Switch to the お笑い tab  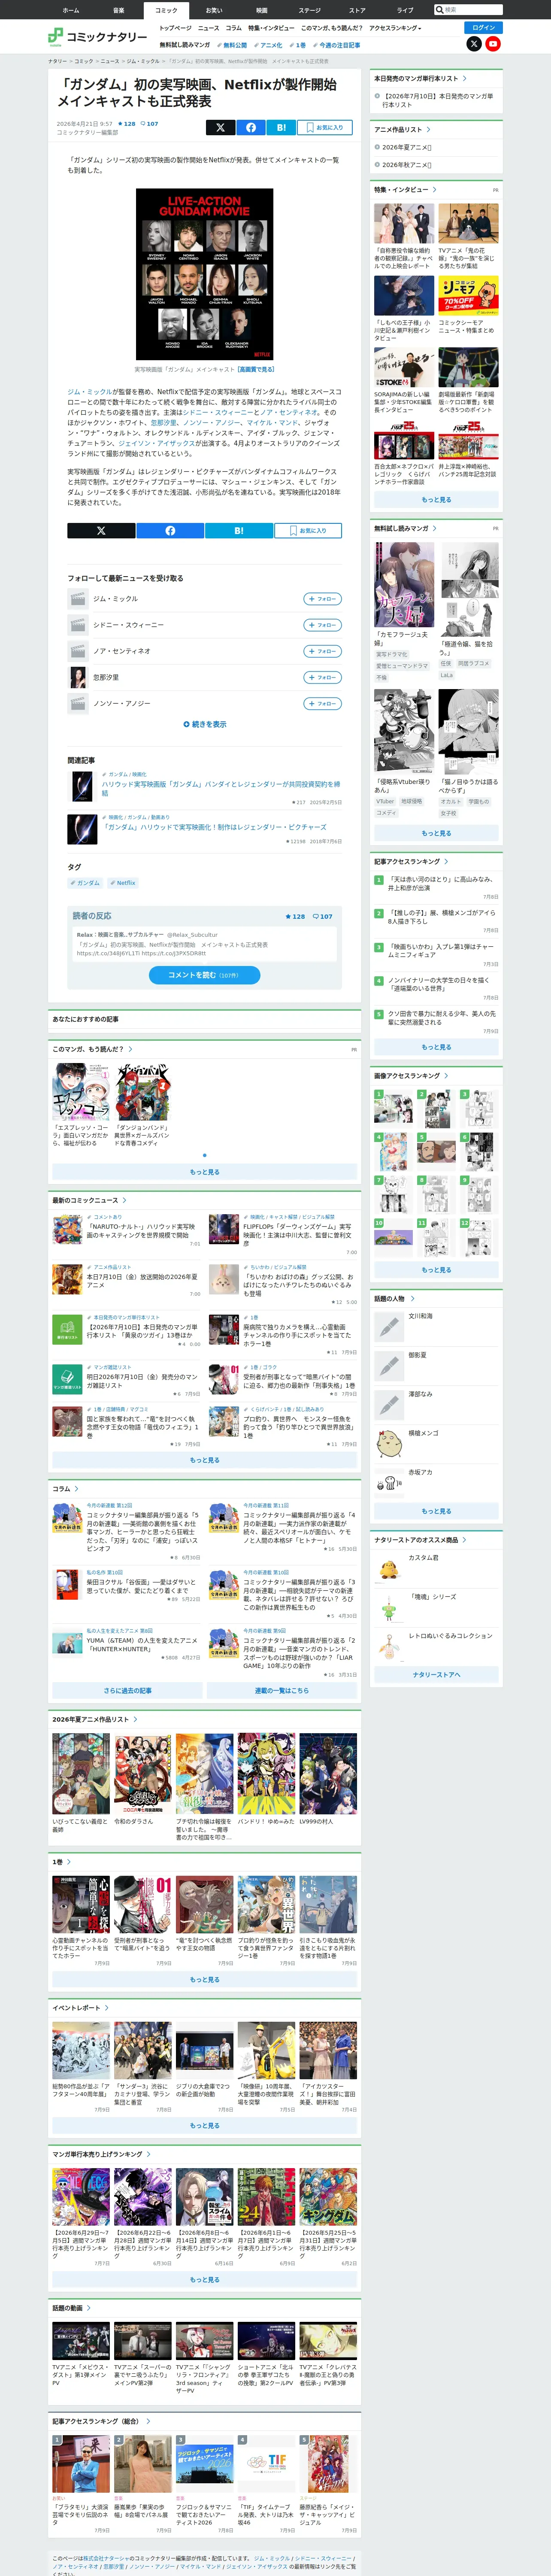(214, 10)
